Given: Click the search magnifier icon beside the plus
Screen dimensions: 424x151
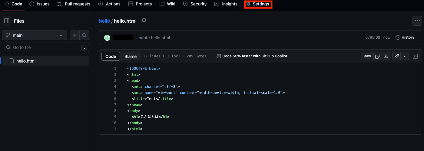Looking at the screenshot, I should [84, 35].
